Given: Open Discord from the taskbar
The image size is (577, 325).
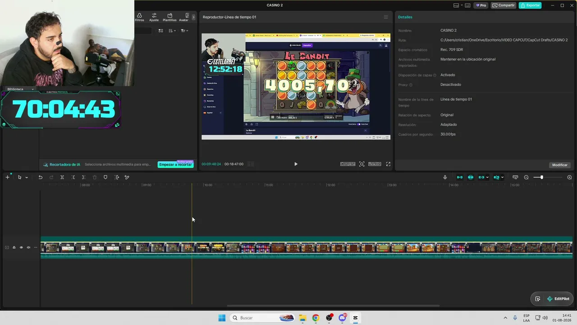Looking at the screenshot, I should click(342, 318).
